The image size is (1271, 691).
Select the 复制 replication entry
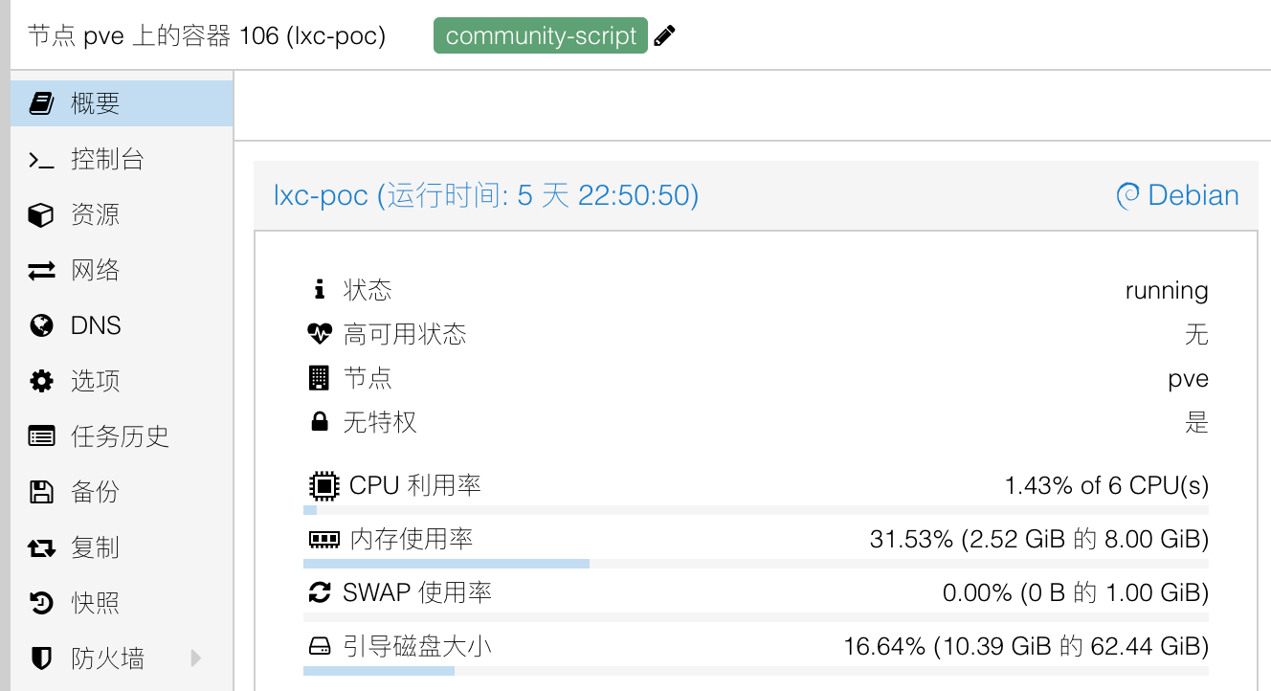click(x=95, y=548)
